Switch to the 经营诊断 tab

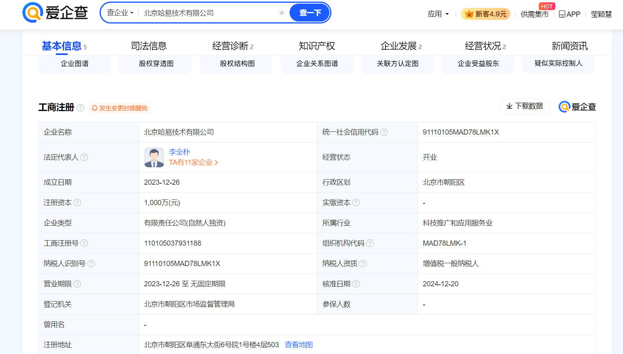(233, 46)
